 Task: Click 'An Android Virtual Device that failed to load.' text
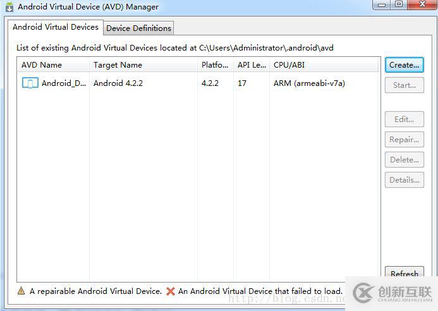tap(260, 291)
